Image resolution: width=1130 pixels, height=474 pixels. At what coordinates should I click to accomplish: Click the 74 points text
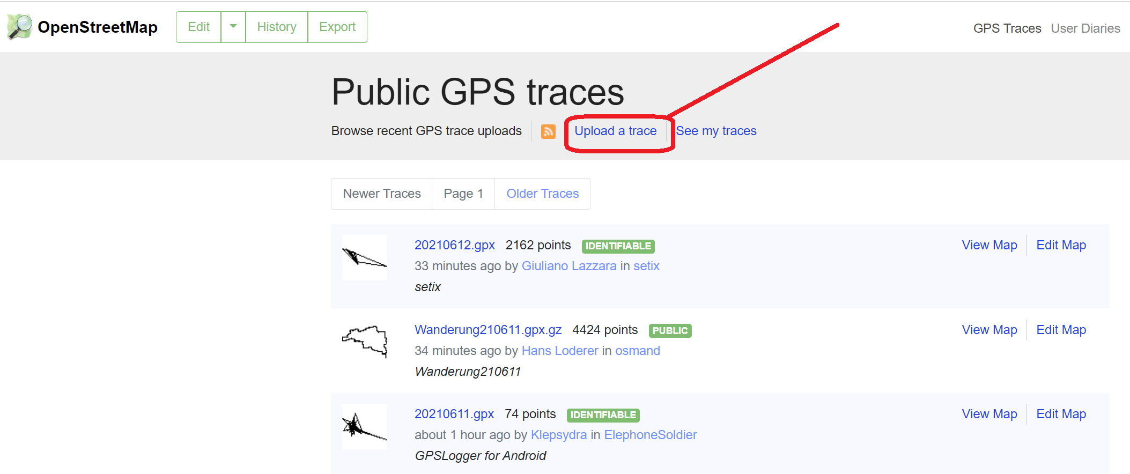530,414
